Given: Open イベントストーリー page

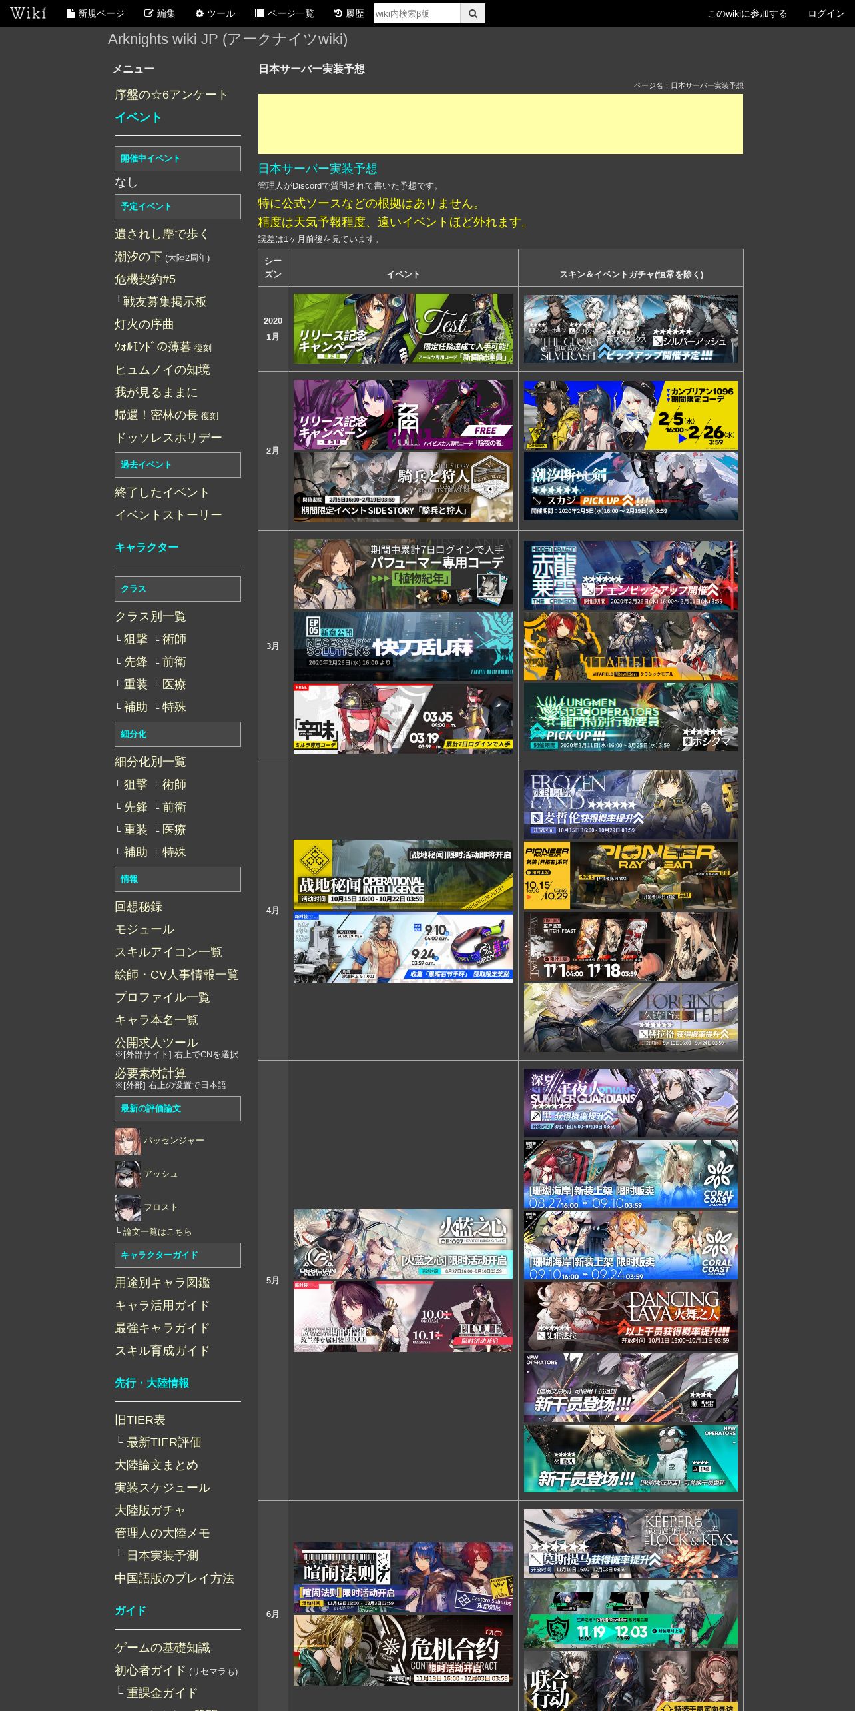Looking at the screenshot, I should [x=168, y=515].
